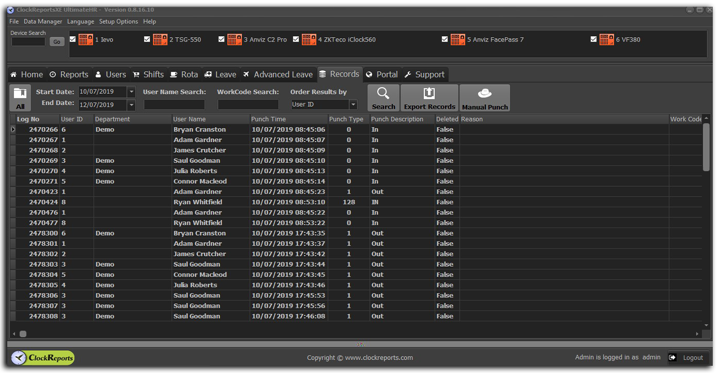Open the Setup Options menu
This screenshot has height=373, width=720.
point(118,22)
